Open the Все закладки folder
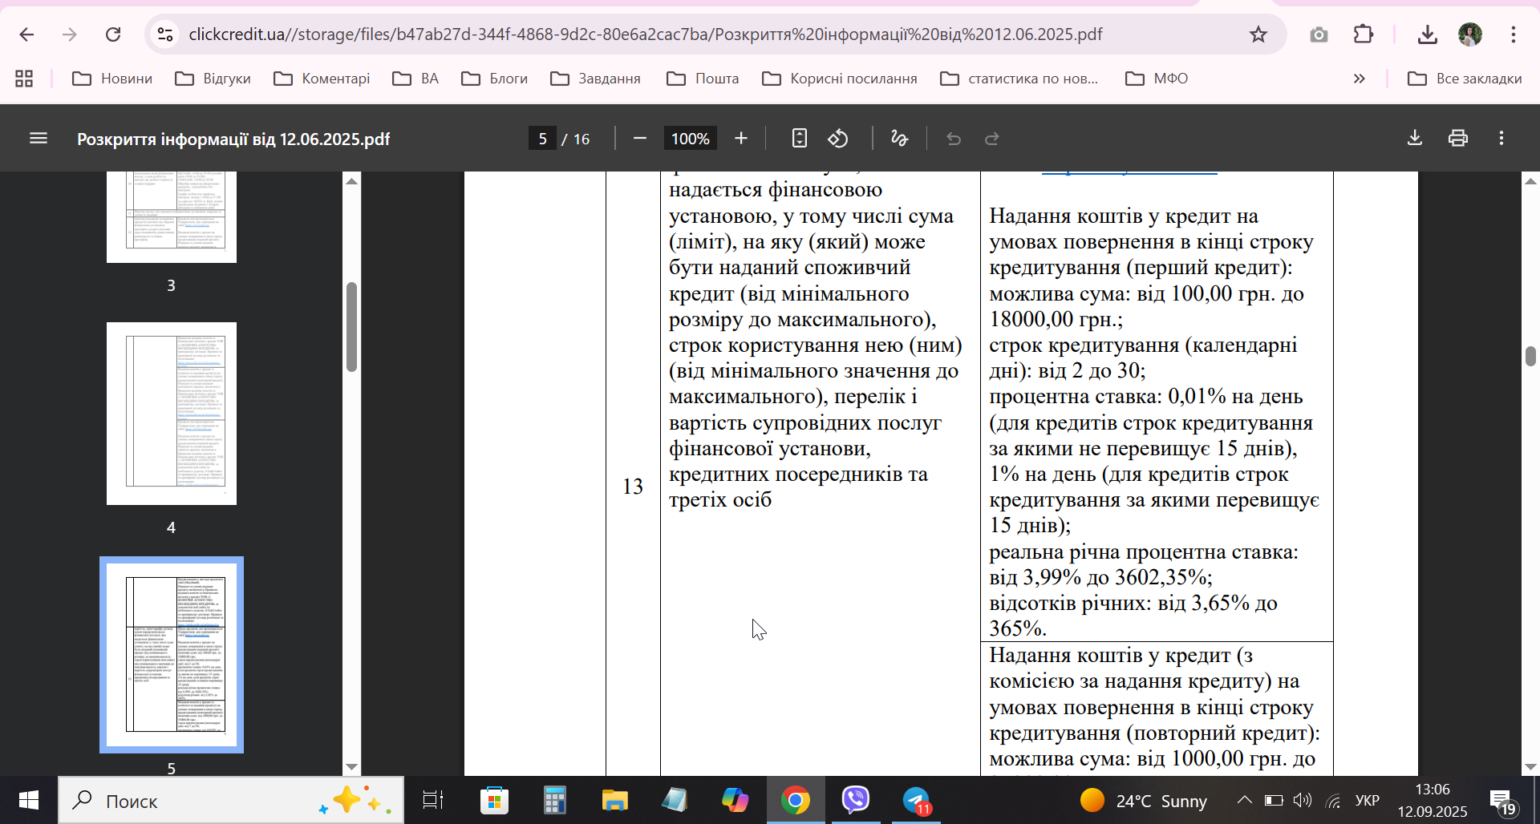 click(x=1465, y=79)
